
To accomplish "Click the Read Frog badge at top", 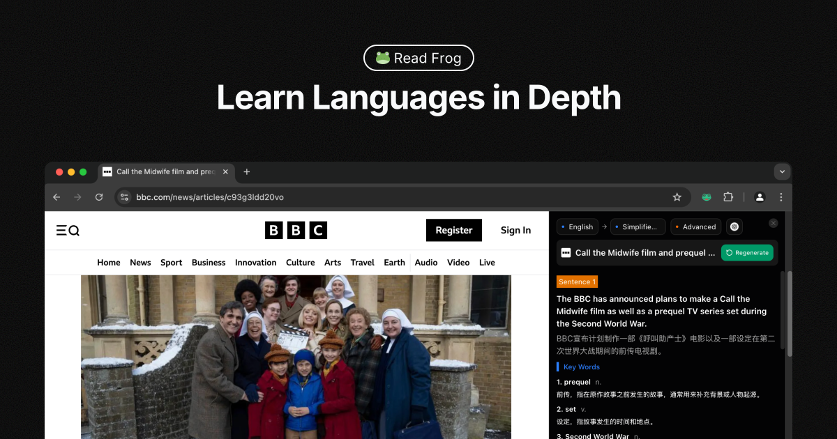I will 418,58.
